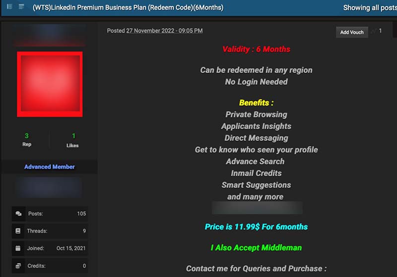Open the post timestamp 27 November 2022 link
Viewport: 397px width, 277px height.
click(x=164, y=31)
